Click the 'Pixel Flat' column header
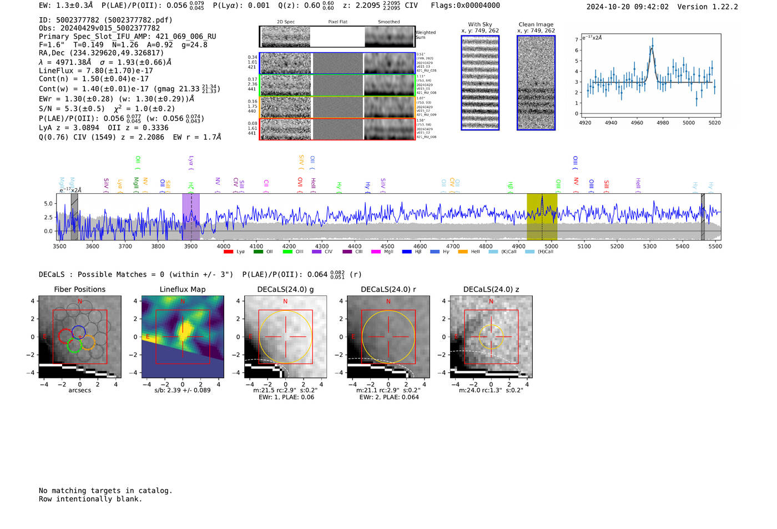Image resolution: width=777 pixels, height=529 pixels. [x=337, y=22]
